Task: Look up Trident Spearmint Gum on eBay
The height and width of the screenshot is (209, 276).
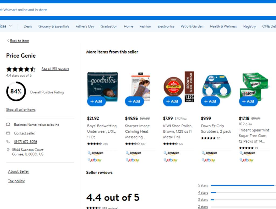Action: point(246,160)
